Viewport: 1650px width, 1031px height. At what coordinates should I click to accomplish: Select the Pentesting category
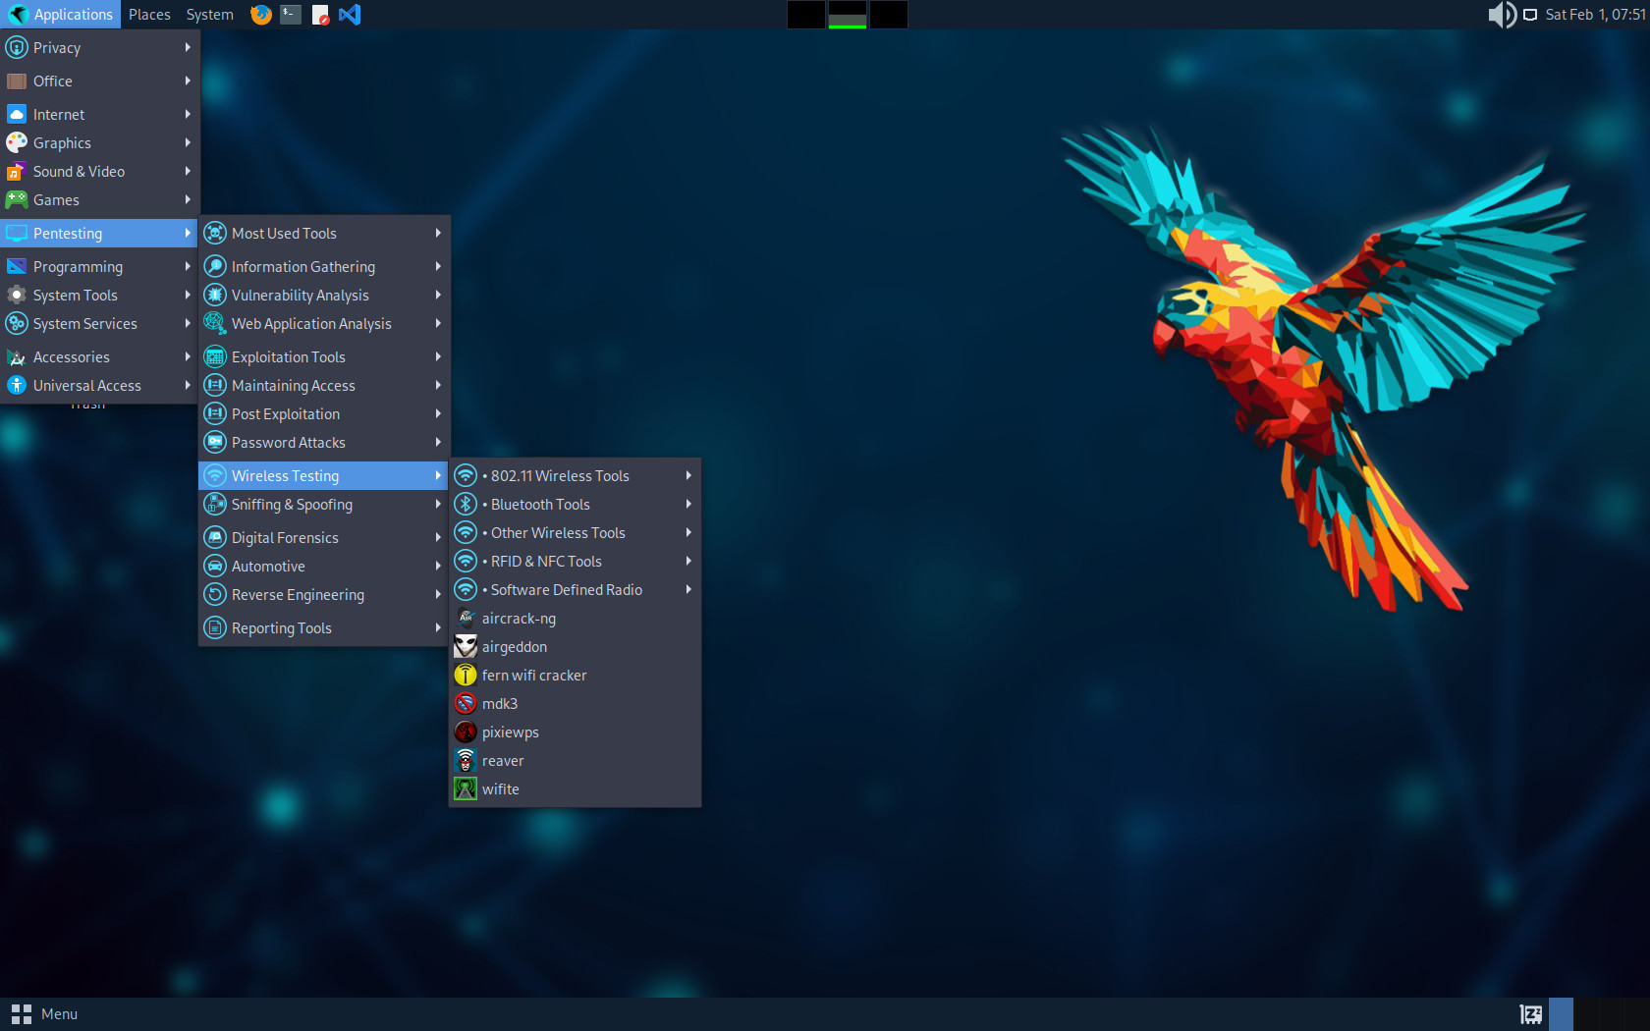pos(99,234)
